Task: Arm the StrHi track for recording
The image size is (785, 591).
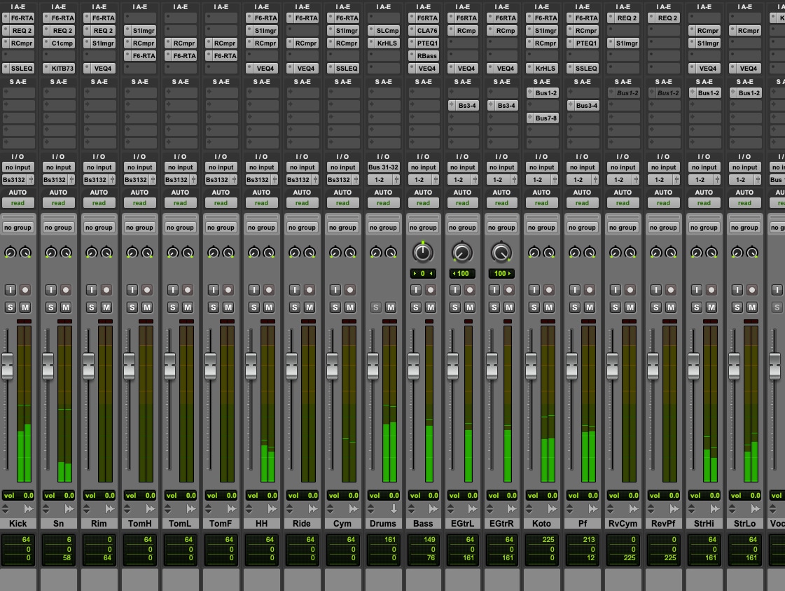Action: (711, 290)
